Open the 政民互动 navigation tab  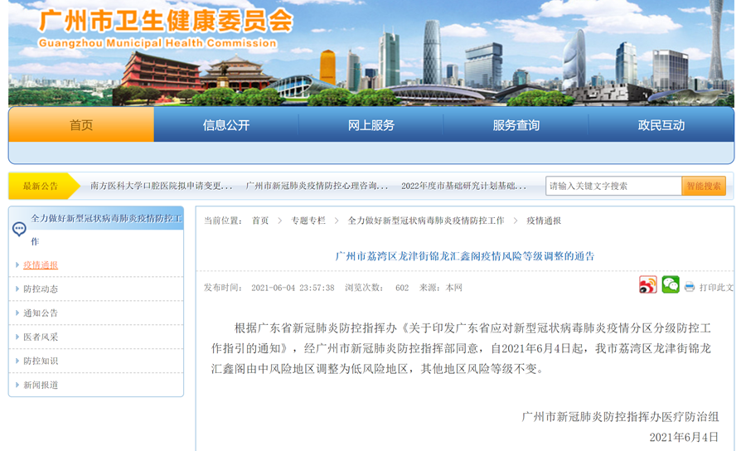(661, 124)
